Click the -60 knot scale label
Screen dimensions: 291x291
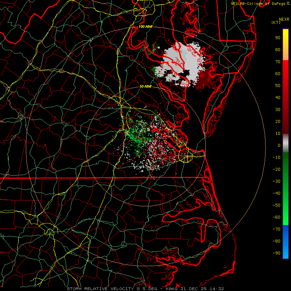pos(276,217)
